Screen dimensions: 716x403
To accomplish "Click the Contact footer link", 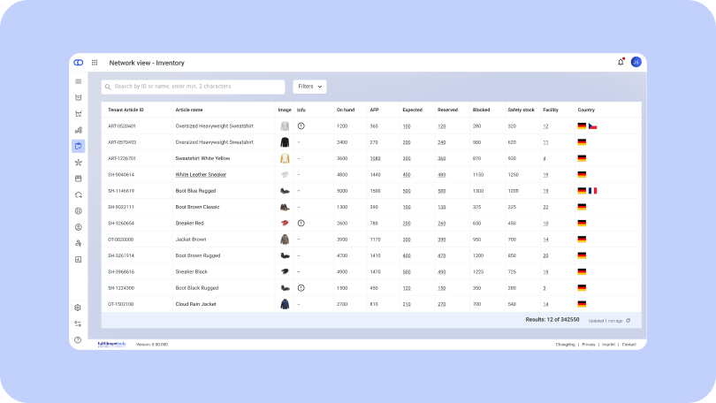I will [x=628, y=345].
